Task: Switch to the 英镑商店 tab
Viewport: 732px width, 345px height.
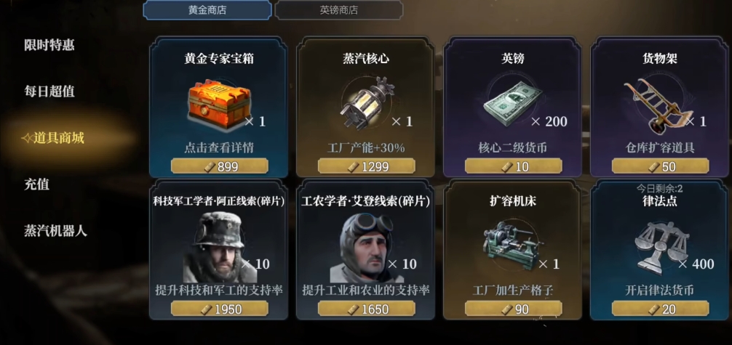Action: pyautogui.click(x=339, y=9)
